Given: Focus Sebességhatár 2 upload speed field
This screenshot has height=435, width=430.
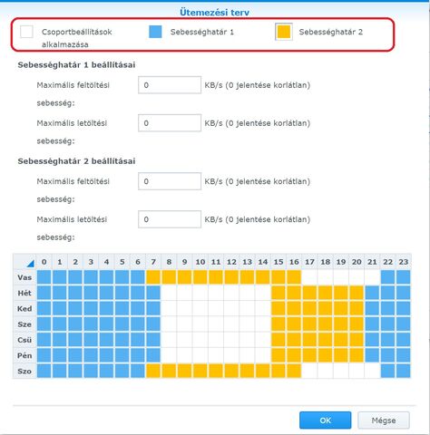Looking at the screenshot, I should [170, 181].
